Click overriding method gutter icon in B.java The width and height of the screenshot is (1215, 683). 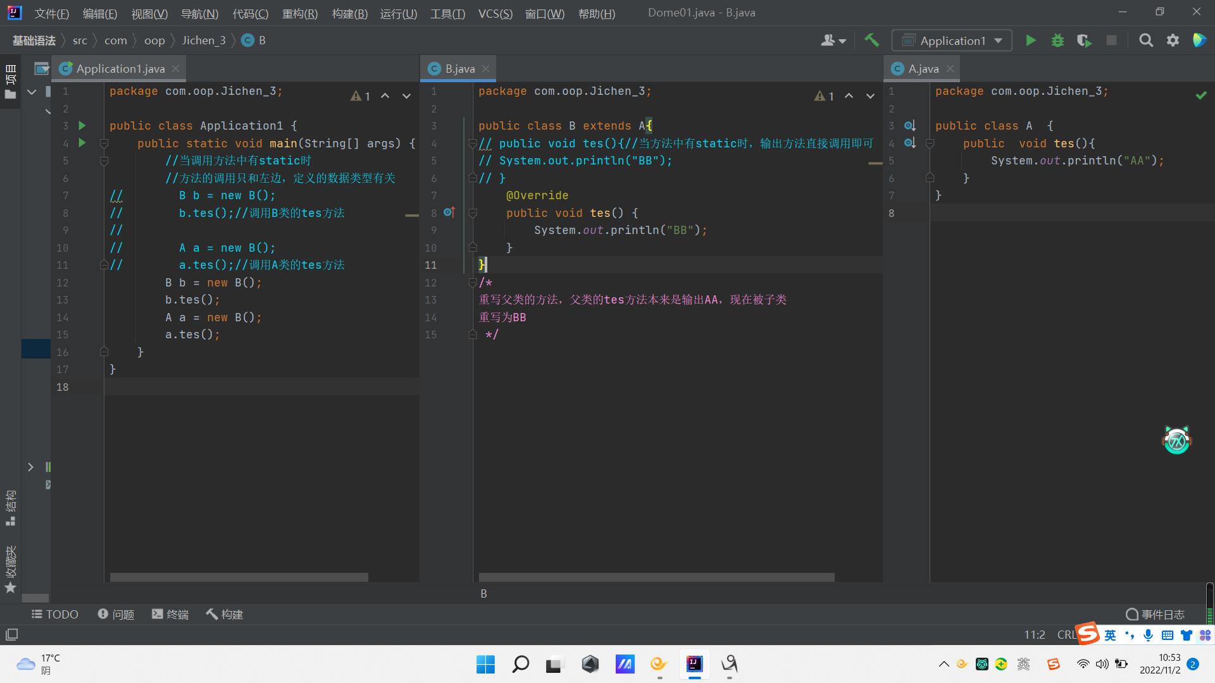point(449,212)
